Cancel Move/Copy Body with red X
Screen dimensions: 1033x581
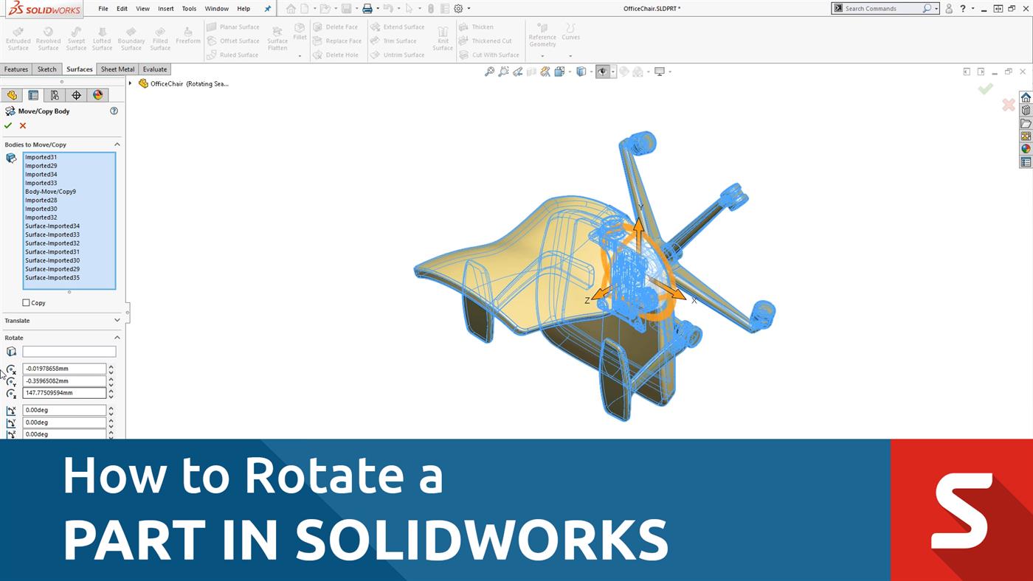(23, 125)
